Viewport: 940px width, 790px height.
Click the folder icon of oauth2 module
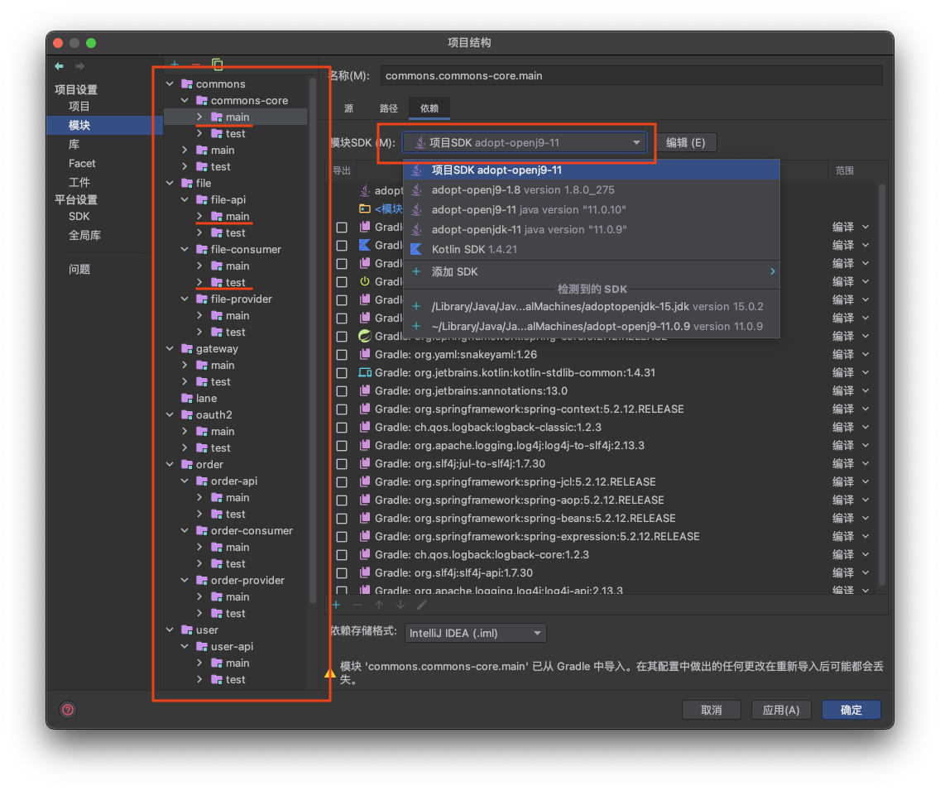click(187, 414)
